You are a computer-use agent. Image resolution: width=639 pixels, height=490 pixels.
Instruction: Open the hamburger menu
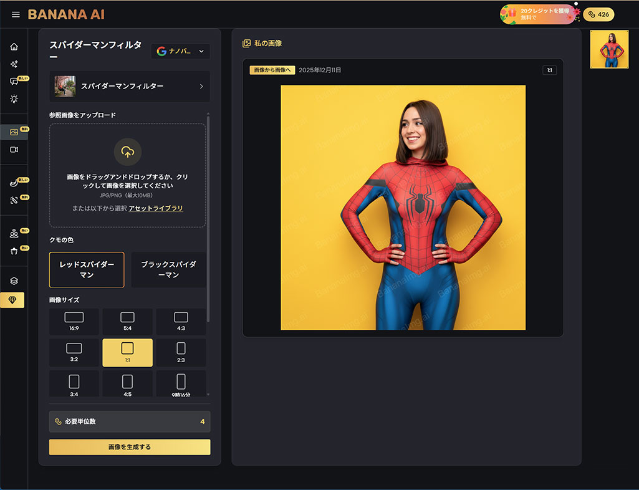pyautogui.click(x=16, y=14)
